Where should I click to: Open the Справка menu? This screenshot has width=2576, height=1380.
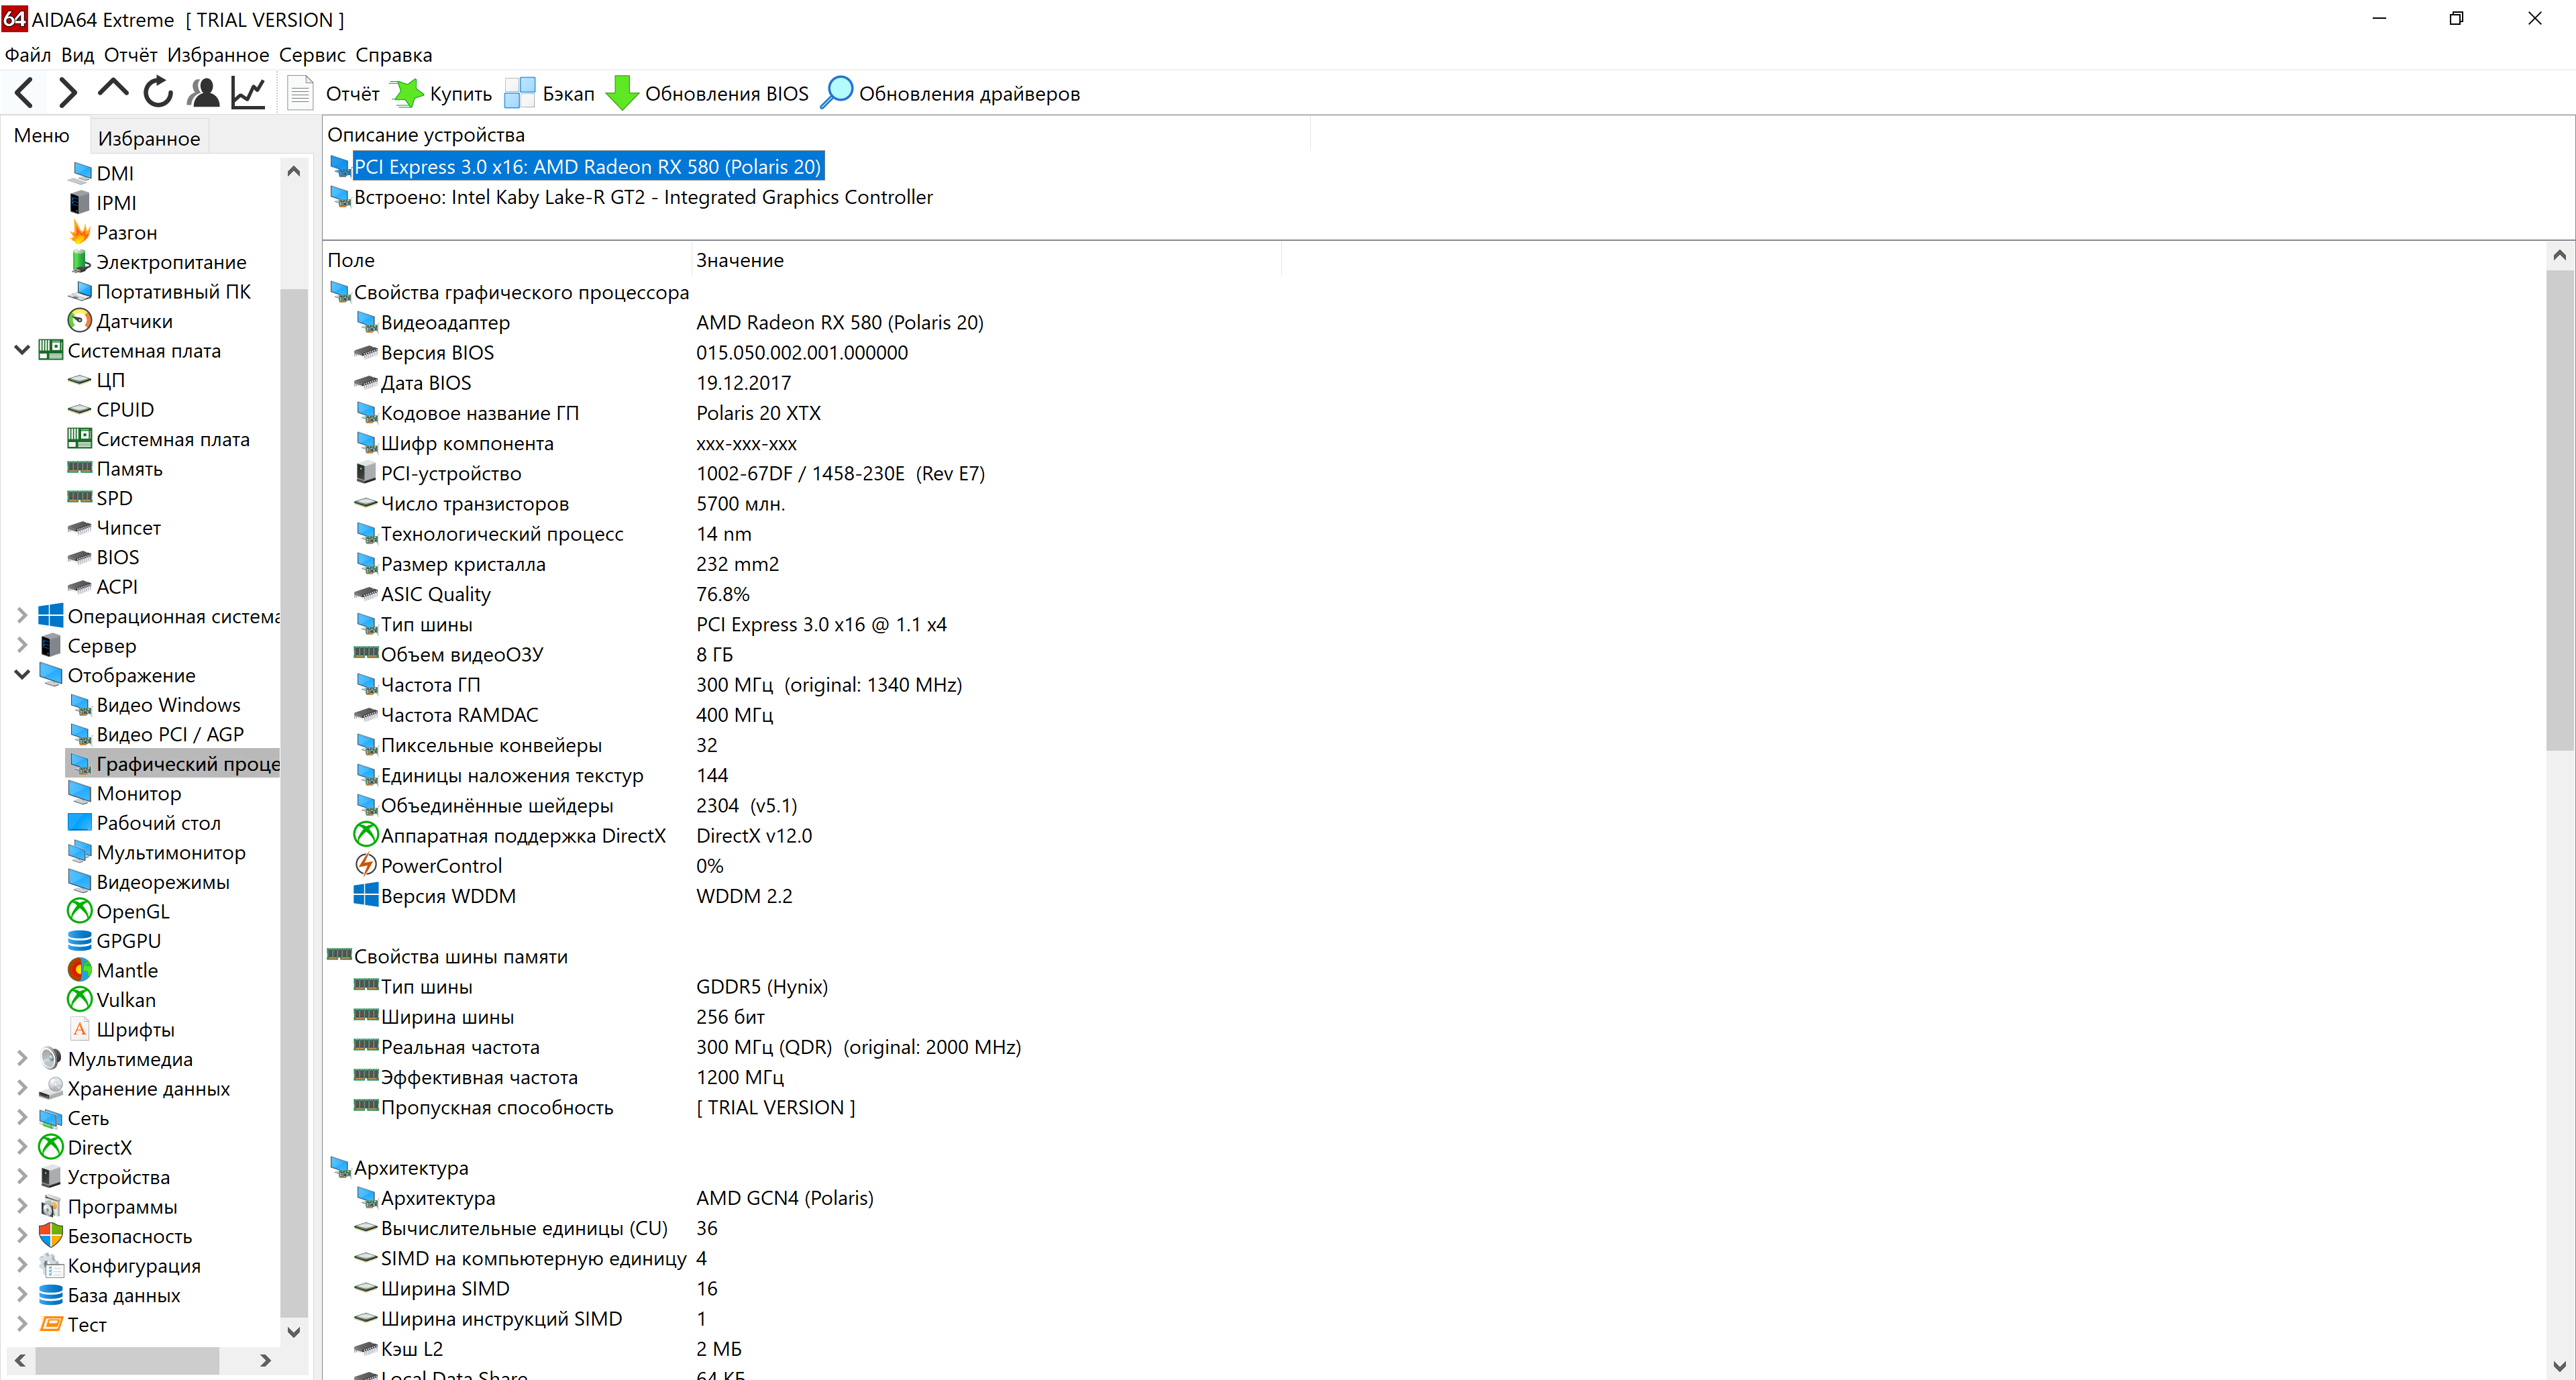pos(394,55)
